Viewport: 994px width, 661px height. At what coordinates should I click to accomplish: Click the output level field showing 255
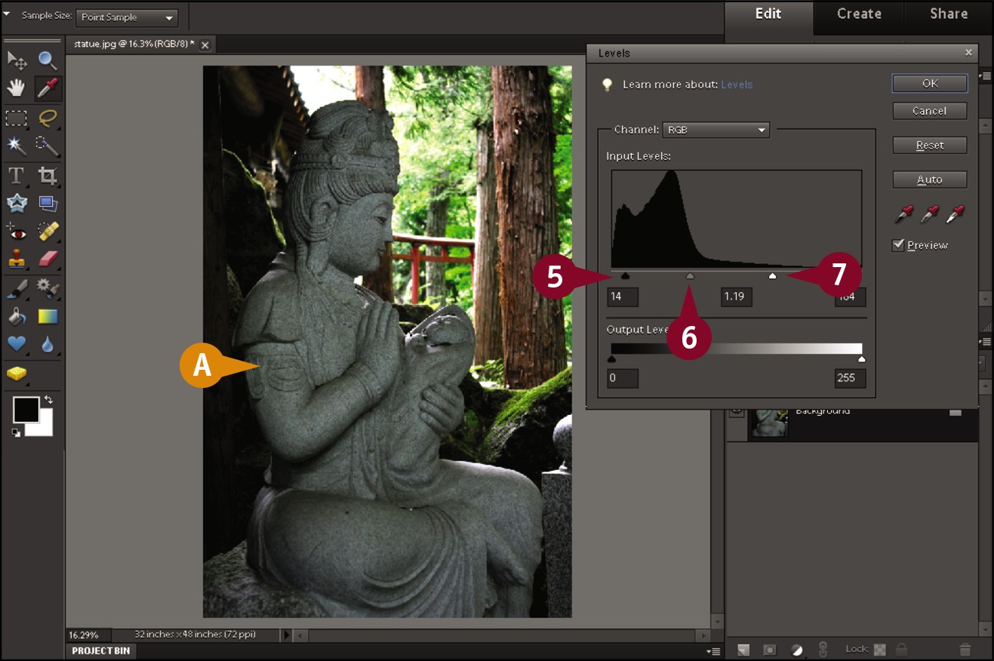[x=850, y=378]
